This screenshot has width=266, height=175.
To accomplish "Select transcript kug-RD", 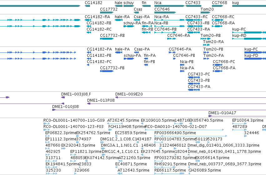I will pos(239,36).
